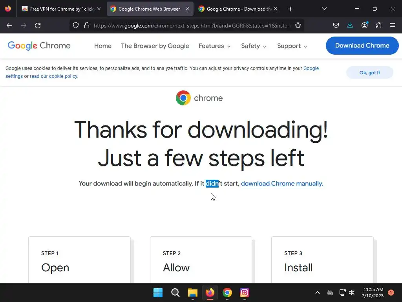Image resolution: width=402 pixels, height=302 pixels.
Task: Expand the Support dropdown menu
Action: (x=292, y=46)
